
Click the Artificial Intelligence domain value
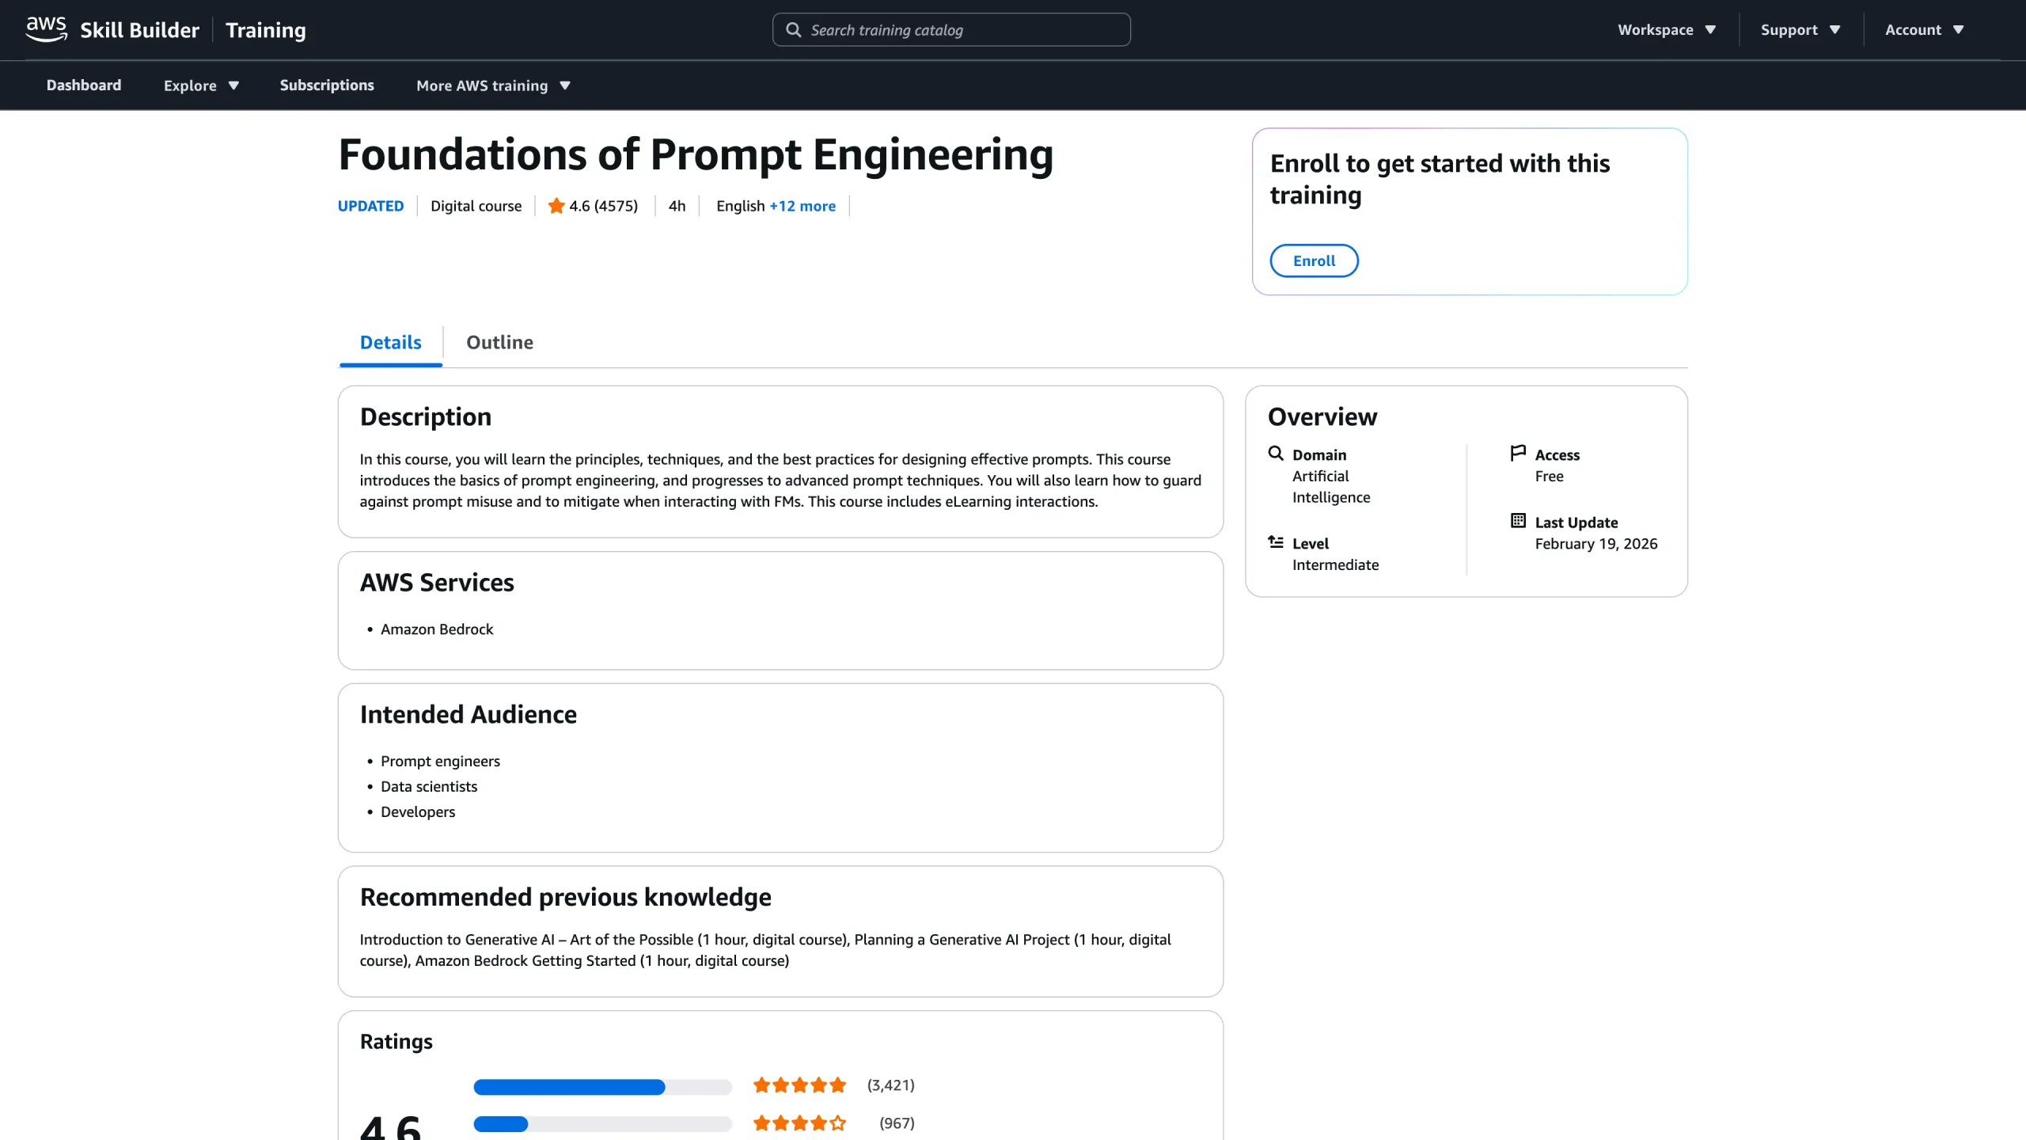click(1331, 487)
